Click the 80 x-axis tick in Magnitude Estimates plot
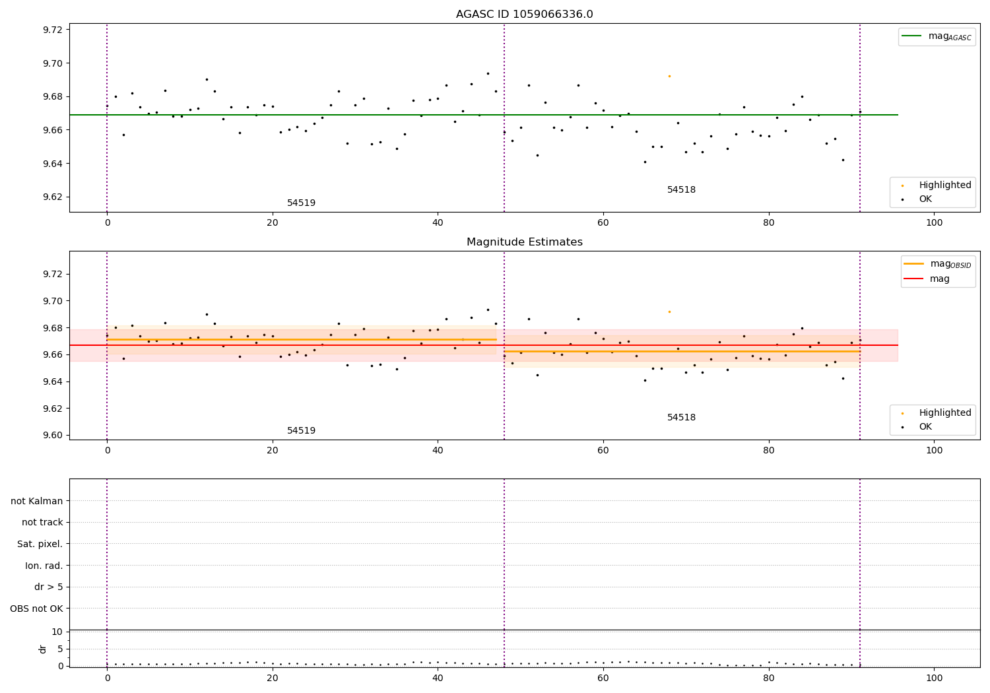 tap(769, 451)
